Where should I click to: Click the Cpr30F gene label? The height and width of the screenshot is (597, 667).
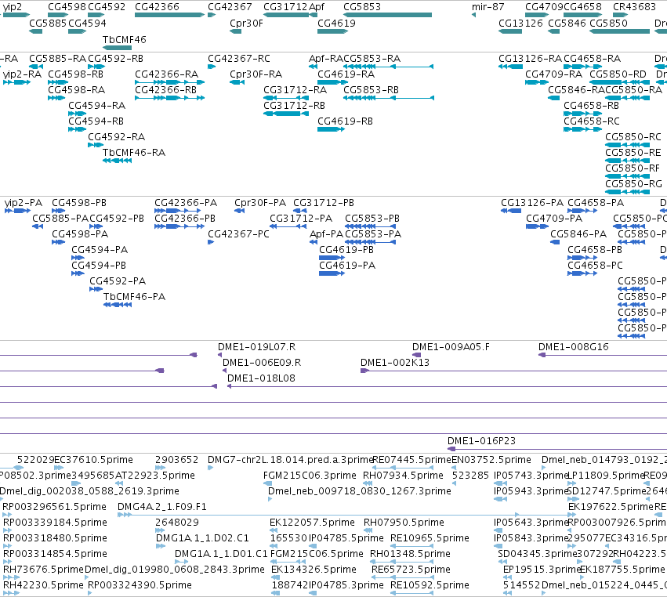(x=246, y=23)
